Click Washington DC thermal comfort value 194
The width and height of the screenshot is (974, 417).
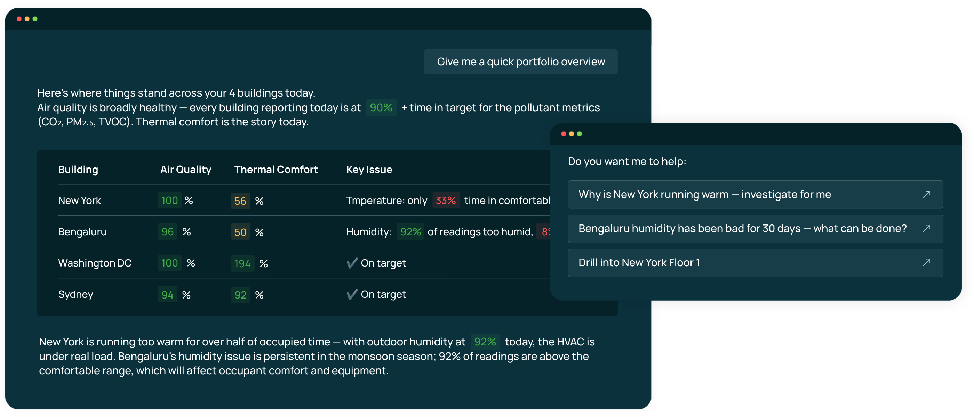point(242,263)
